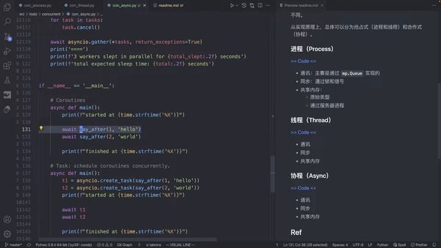The height and width of the screenshot is (248, 441).
Task: Open the Testing flask view
Action: (x=7, y=81)
